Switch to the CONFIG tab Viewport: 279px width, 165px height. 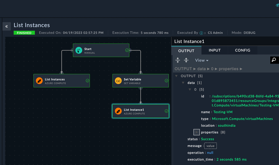[x=242, y=50]
